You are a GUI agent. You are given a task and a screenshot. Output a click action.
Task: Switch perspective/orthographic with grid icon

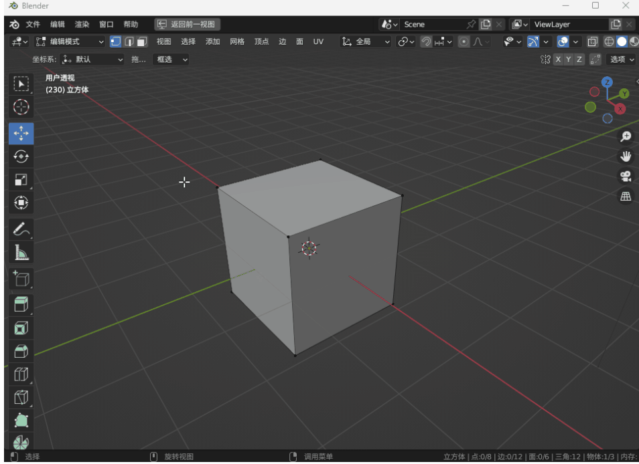click(626, 197)
